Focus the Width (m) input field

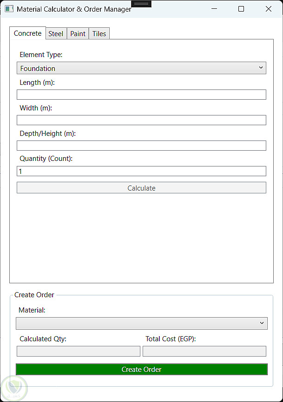tap(141, 120)
